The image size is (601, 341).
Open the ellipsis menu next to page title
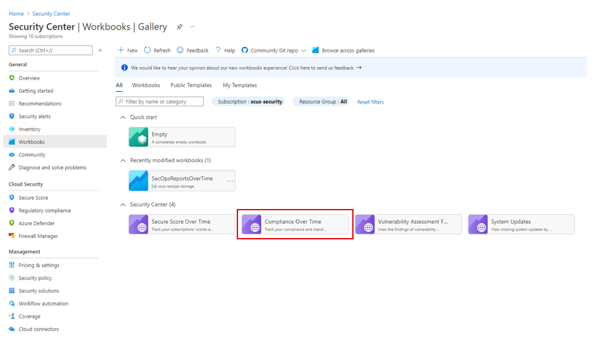pyautogui.click(x=193, y=27)
